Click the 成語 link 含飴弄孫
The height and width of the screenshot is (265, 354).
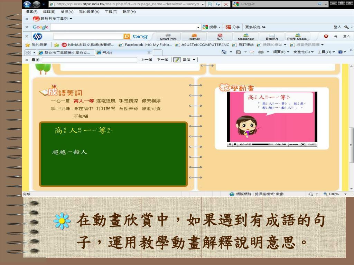129,109
